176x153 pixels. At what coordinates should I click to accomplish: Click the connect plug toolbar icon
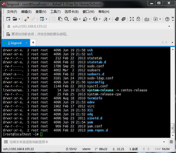pyautogui.click(x=27, y=19)
